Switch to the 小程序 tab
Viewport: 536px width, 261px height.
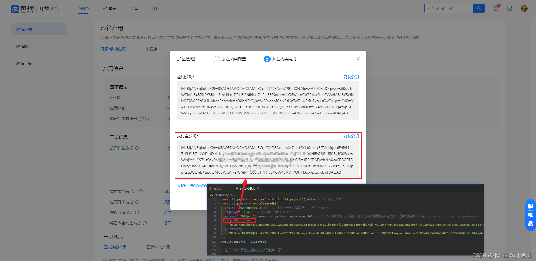pos(152,49)
